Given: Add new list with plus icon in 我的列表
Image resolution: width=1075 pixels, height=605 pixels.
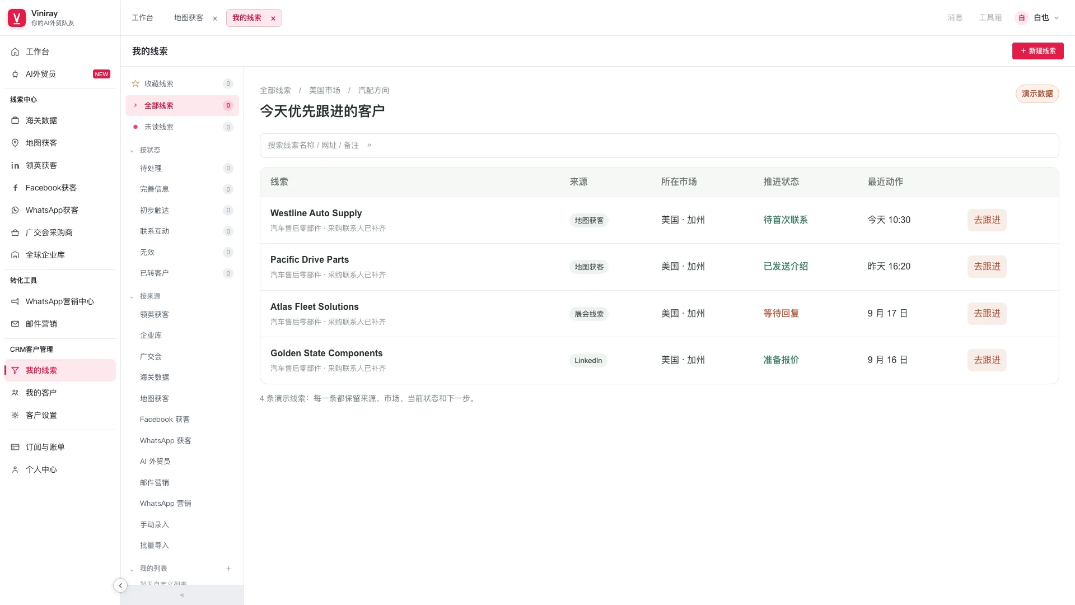Looking at the screenshot, I should coord(228,569).
